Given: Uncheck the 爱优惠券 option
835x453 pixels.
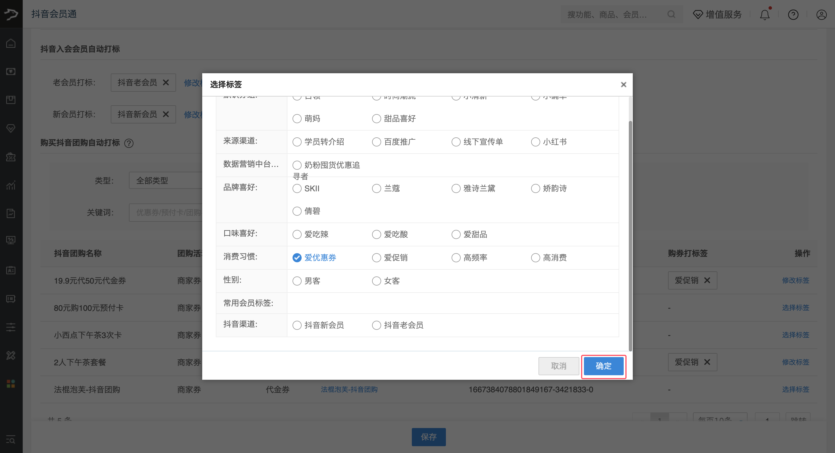Looking at the screenshot, I should coord(314,258).
